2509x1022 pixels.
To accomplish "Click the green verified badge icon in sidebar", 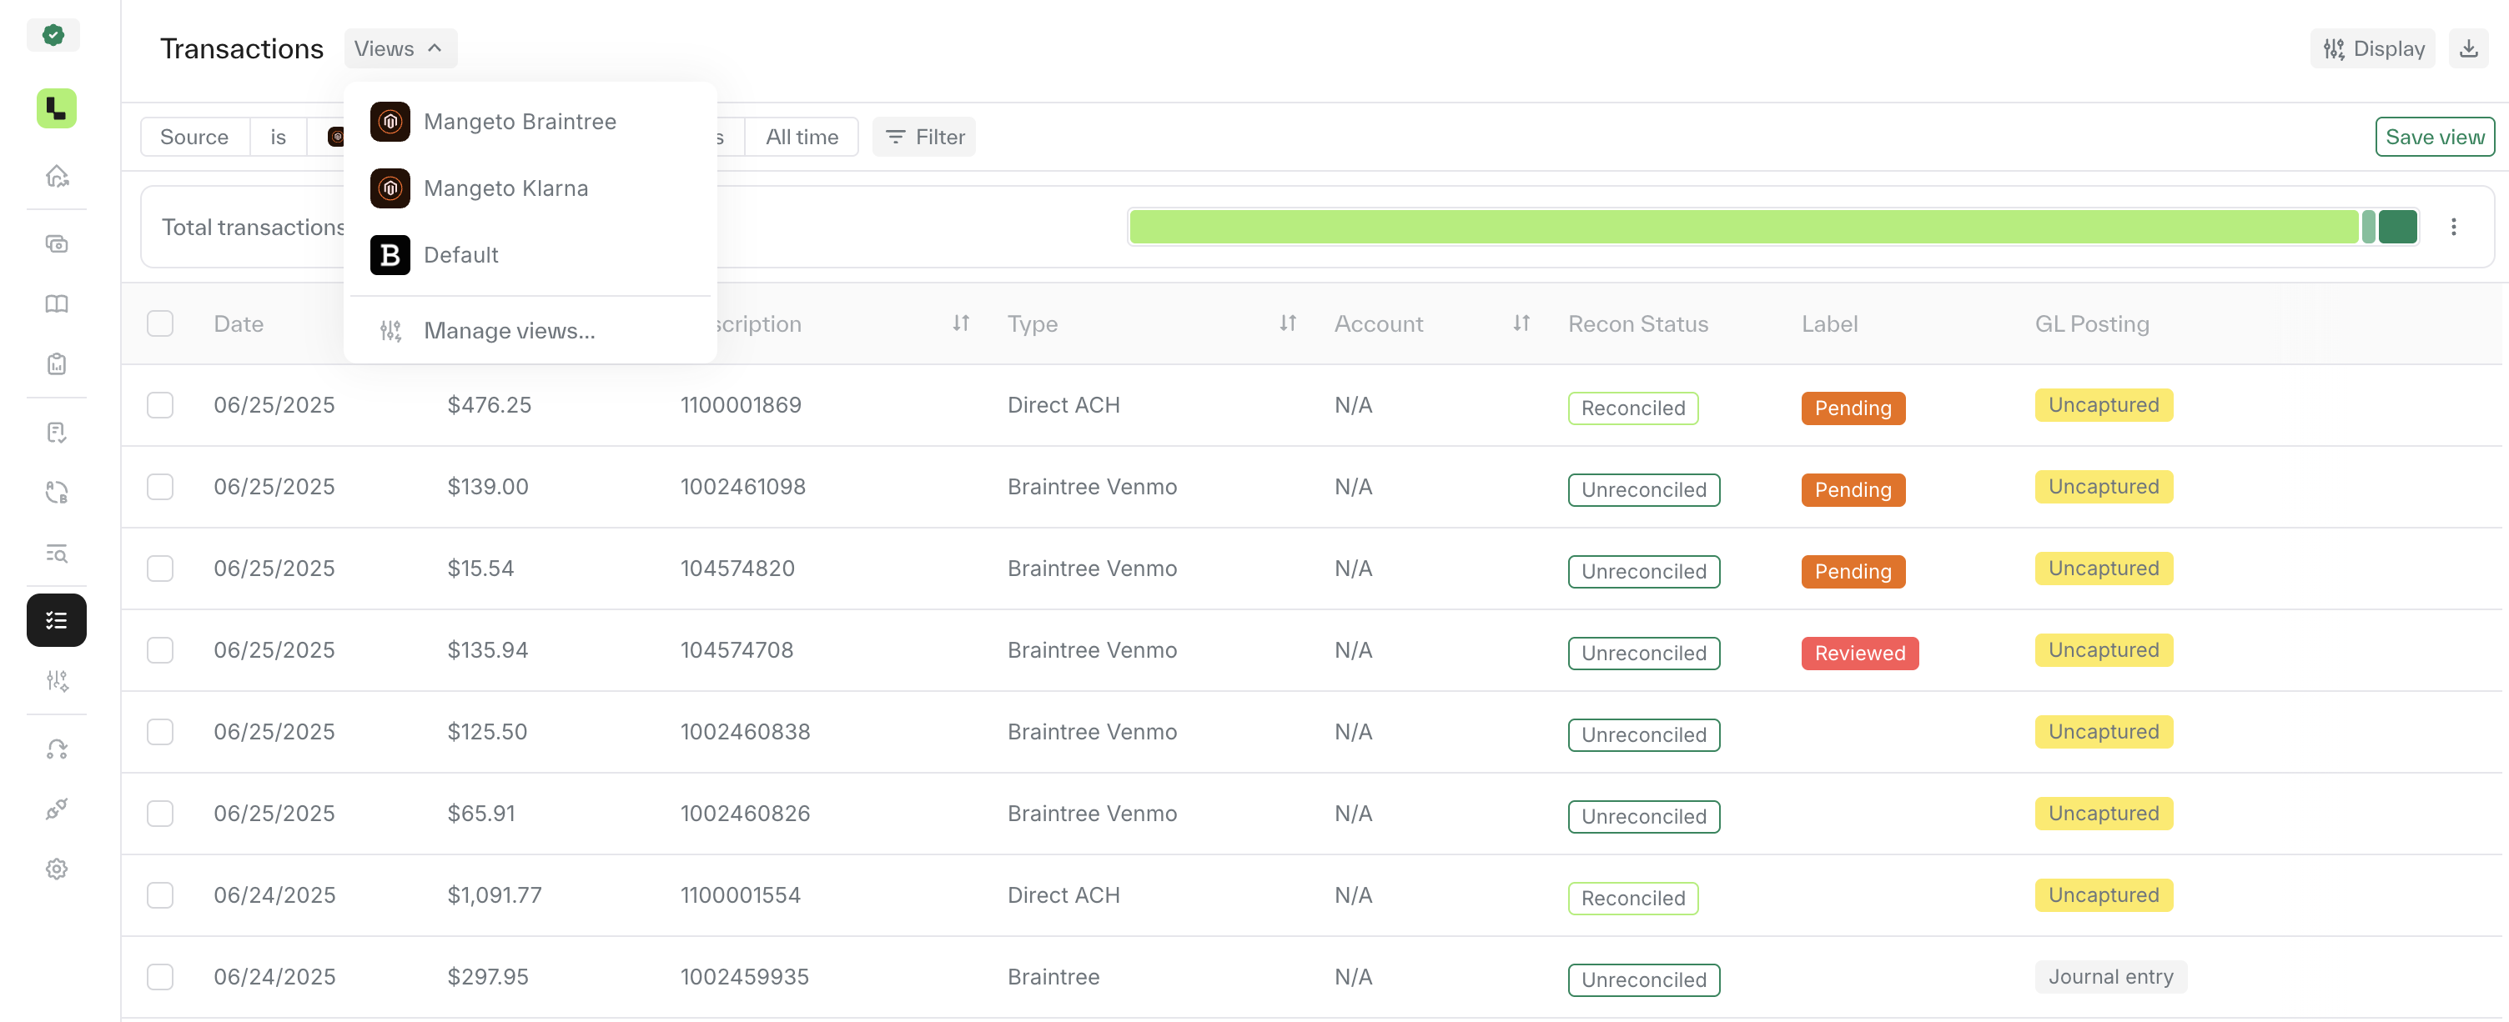I will (53, 35).
